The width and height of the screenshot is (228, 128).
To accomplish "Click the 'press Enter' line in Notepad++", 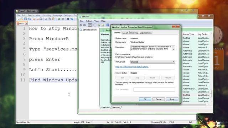I will click(x=45, y=59).
